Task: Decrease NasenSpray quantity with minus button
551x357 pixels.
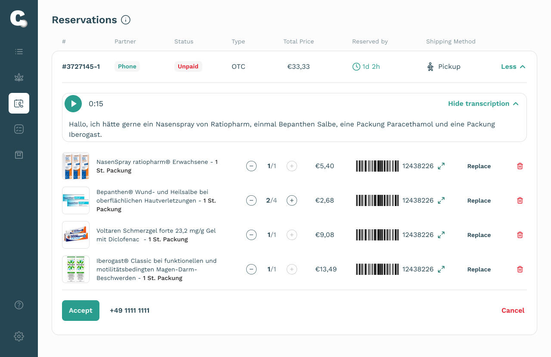Action: (x=251, y=166)
